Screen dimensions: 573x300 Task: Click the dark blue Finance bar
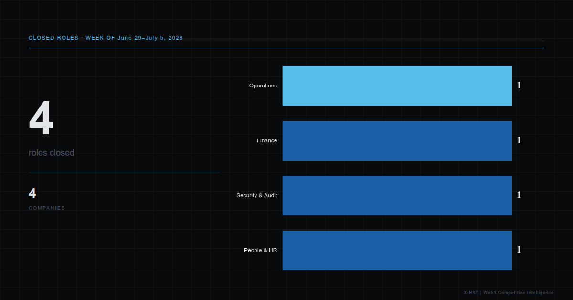pyautogui.click(x=397, y=140)
